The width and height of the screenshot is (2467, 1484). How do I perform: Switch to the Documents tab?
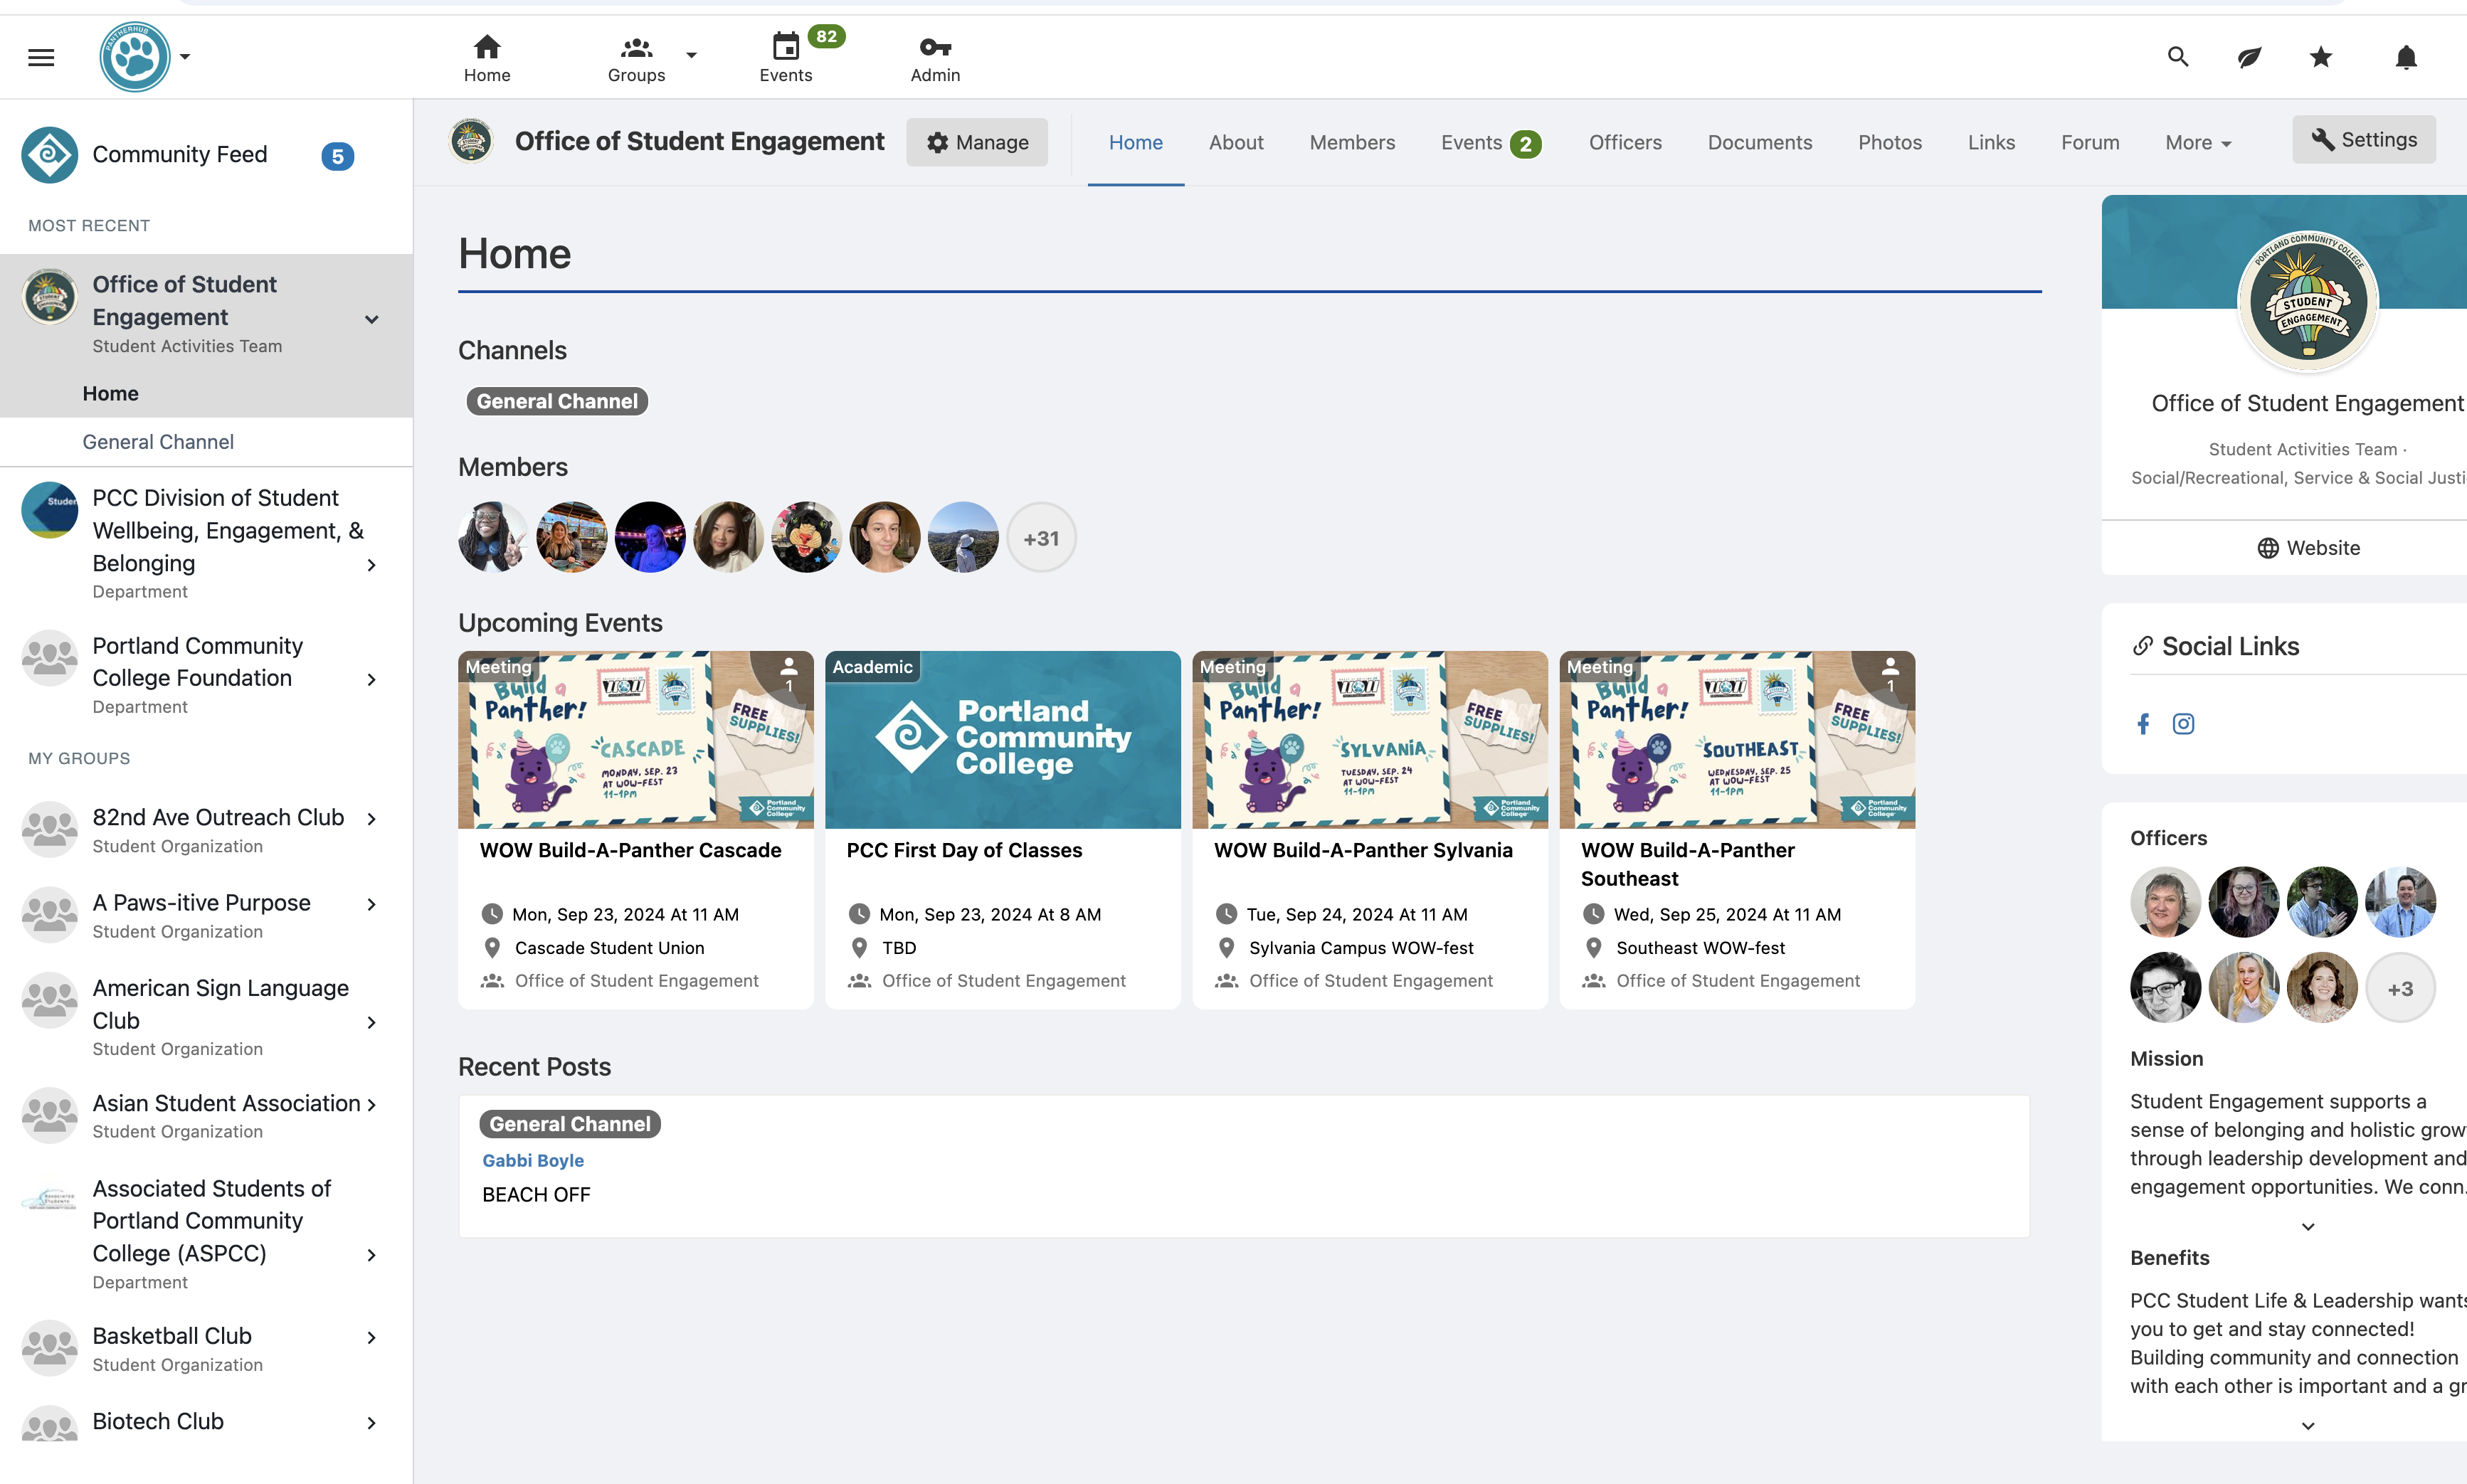click(x=1760, y=142)
